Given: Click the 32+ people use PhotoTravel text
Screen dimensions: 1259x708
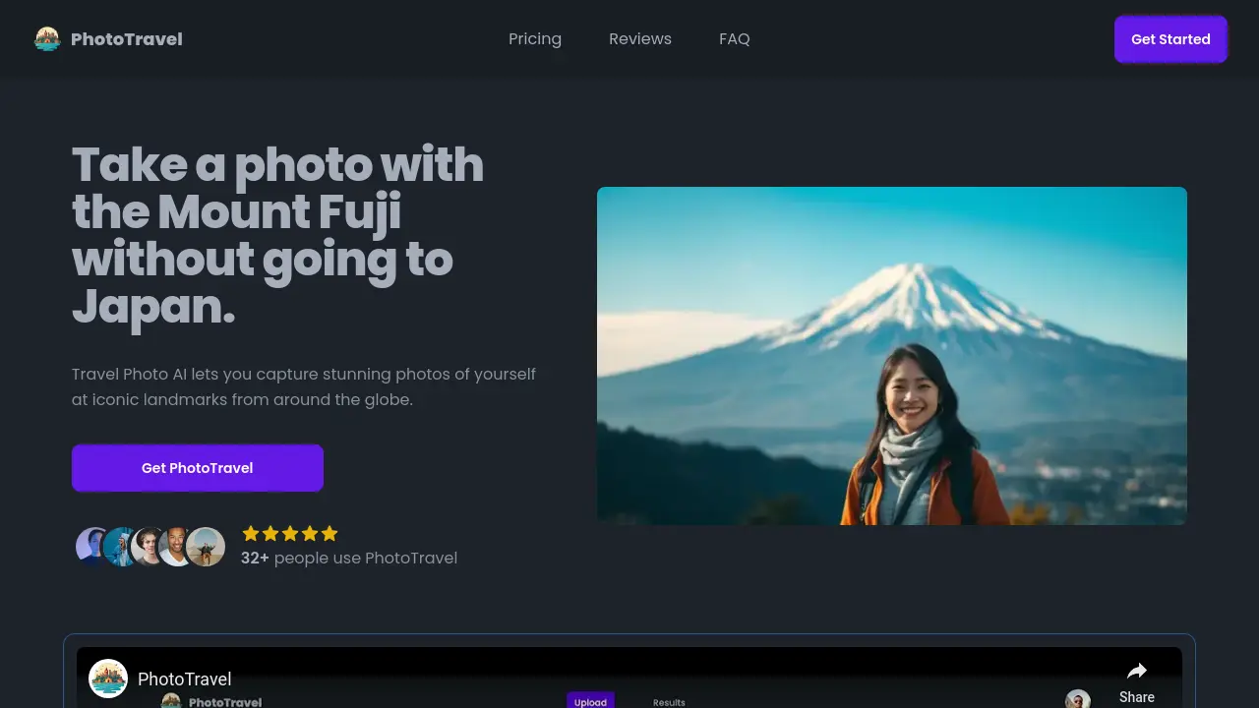Looking at the screenshot, I should click(349, 558).
